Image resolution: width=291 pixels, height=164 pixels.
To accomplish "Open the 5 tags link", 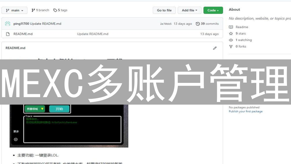I will click(60, 10).
